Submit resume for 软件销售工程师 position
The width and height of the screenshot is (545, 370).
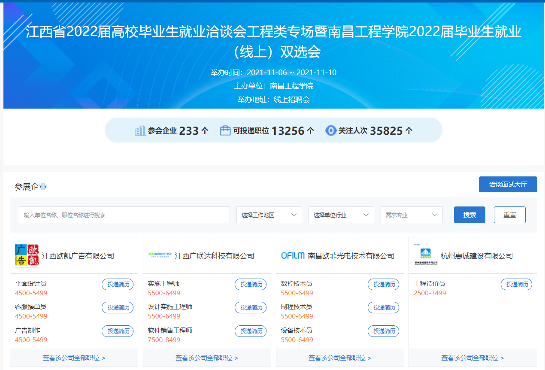[251, 331]
